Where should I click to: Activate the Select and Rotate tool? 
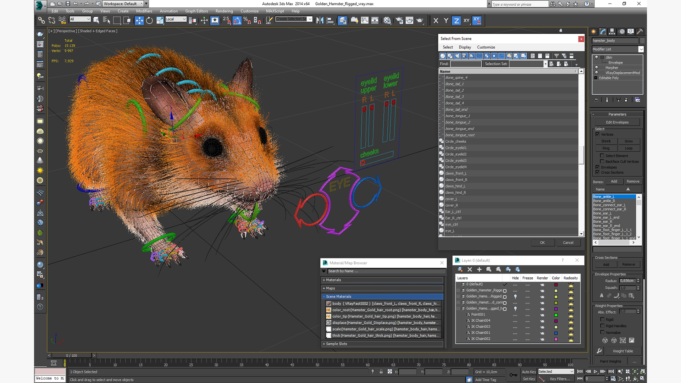pos(149,20)
